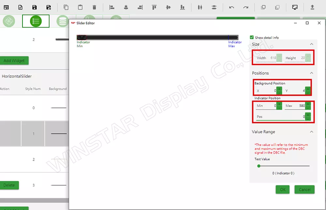Click the Copy icon in the toolbar

pyautogui.click(x=66, y=7)
